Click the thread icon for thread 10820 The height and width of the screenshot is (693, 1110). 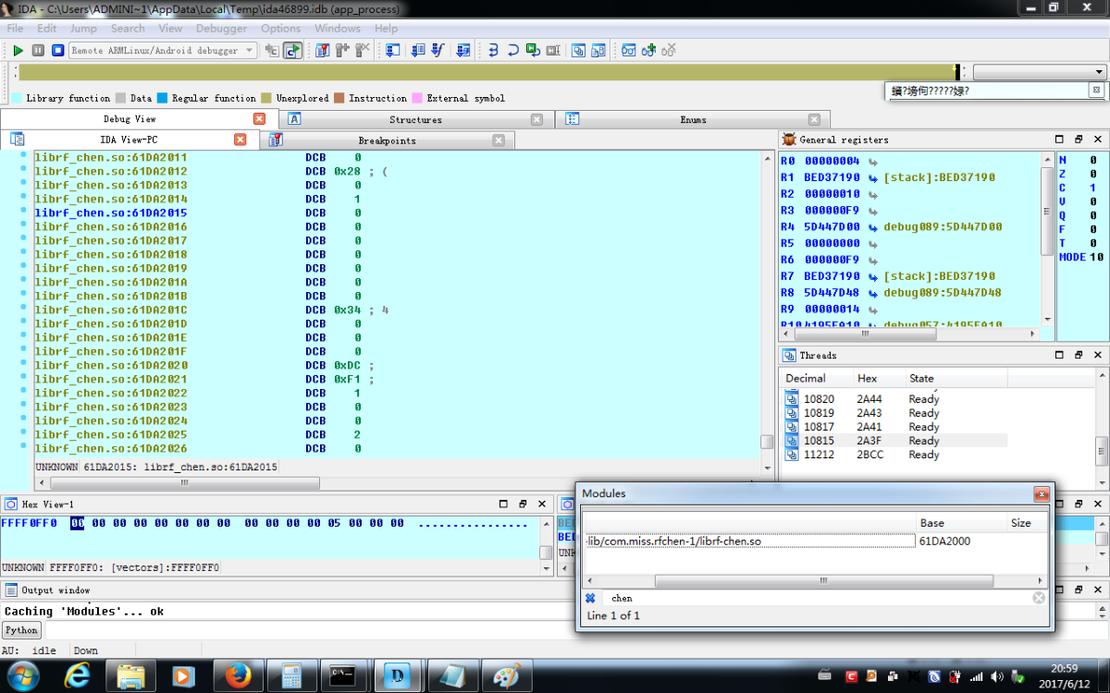coord(792,399)
